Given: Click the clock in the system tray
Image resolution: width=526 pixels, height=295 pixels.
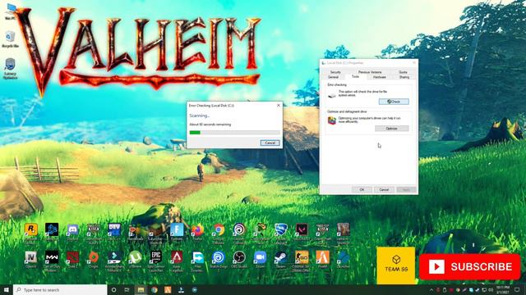Looking at the screenshot, I should [x=502, y=289].
